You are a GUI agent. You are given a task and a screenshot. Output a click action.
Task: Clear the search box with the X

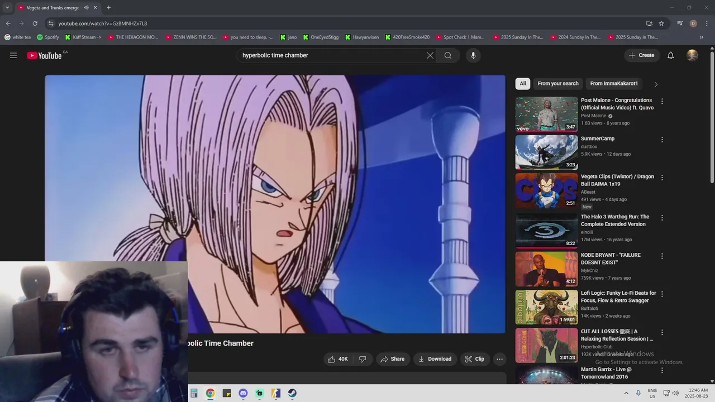pos(430,55)
